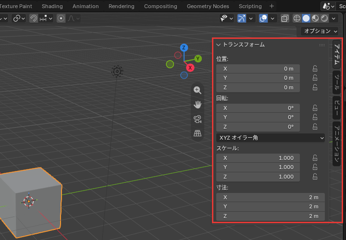This screenshot has width=346, height=240.
Task: Lock the position X value
Action: point(315,69)
